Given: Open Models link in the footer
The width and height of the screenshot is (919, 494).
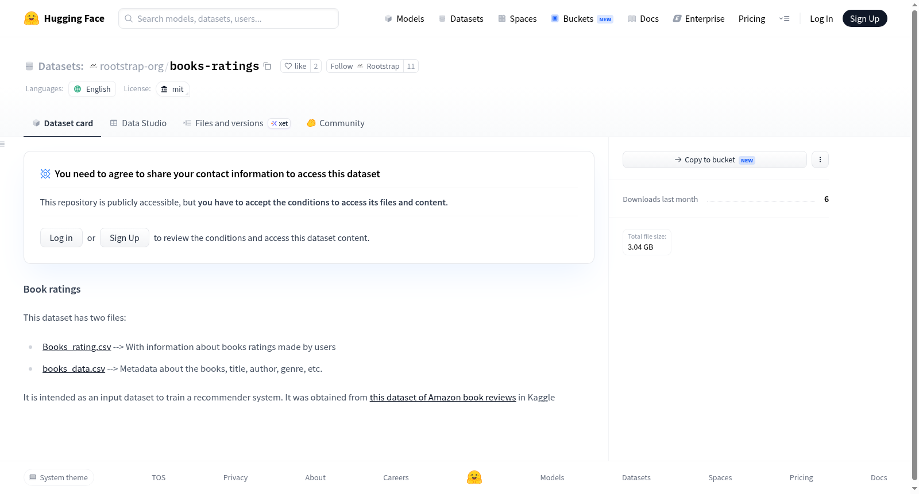Looking at the screenshot, I should (x=552, y=477).
